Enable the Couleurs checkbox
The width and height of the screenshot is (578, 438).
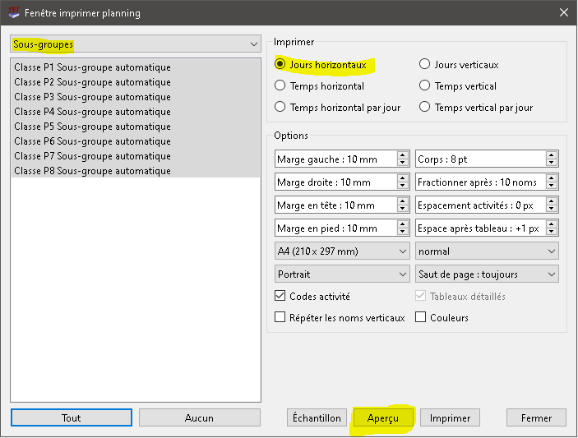[x=422, y=317]
